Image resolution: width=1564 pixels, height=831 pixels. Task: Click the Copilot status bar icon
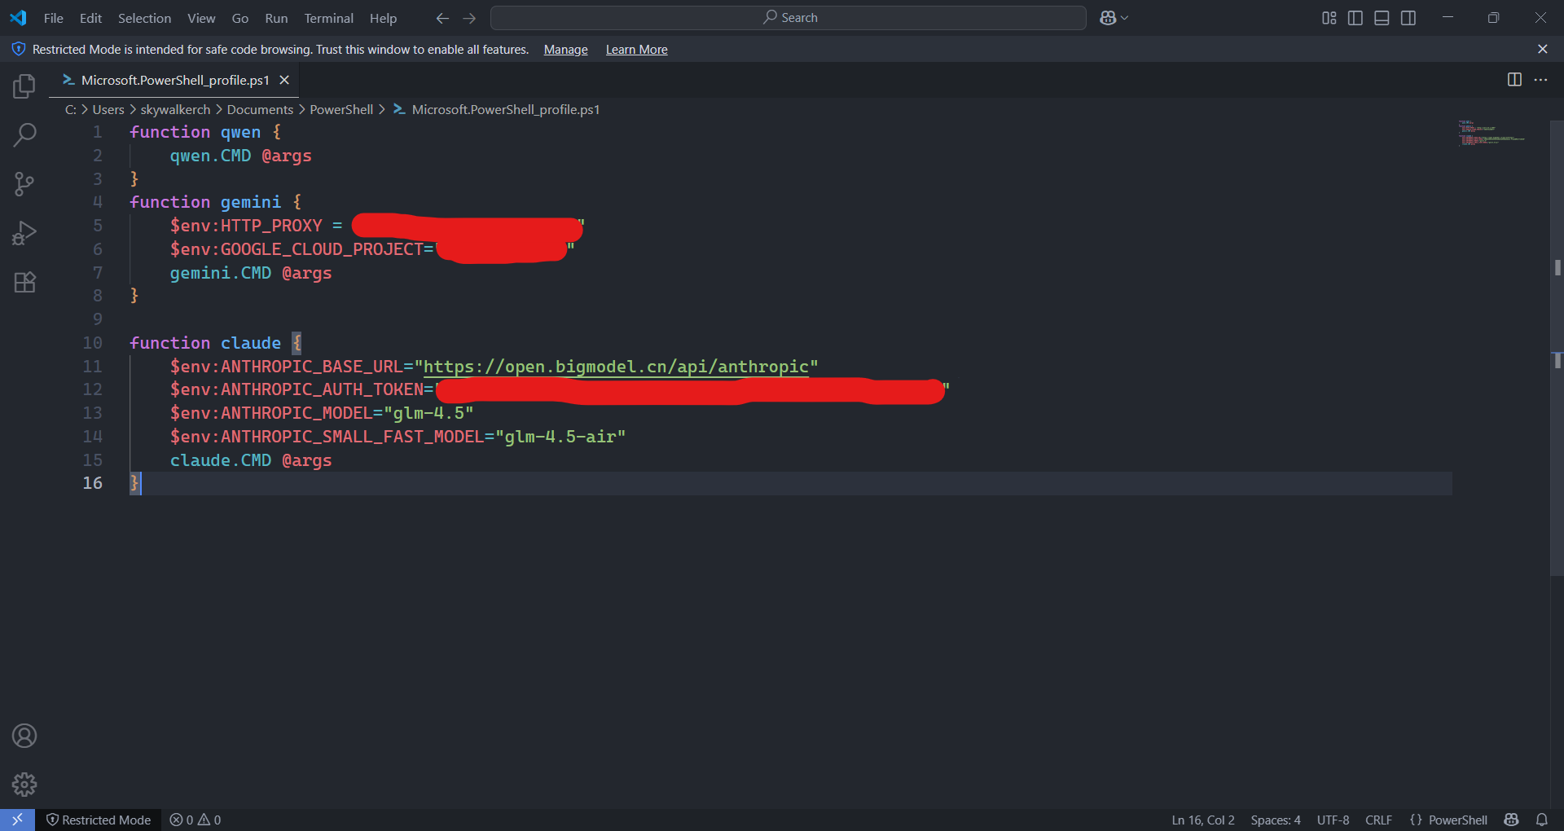1512,820
